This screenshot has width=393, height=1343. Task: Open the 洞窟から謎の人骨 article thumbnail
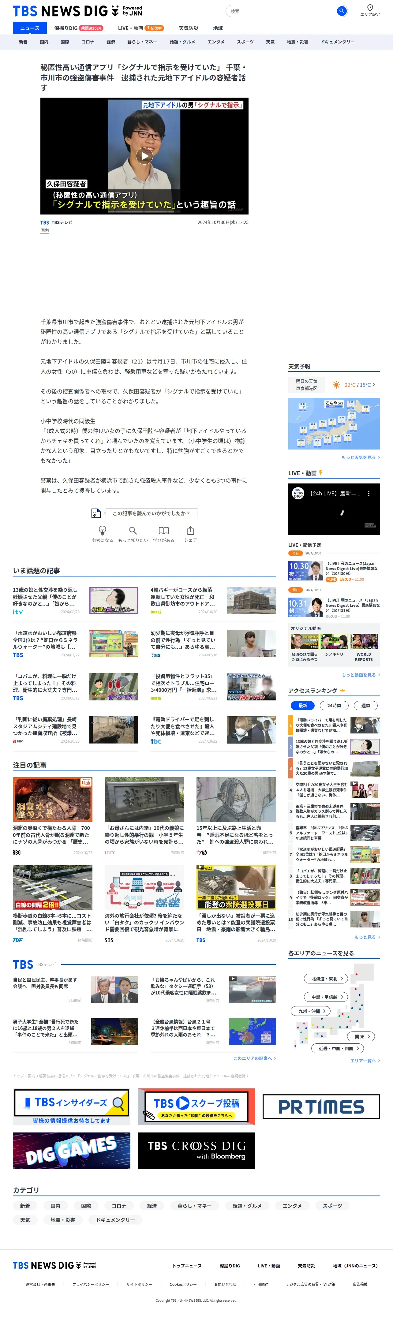tap(53, 799)
